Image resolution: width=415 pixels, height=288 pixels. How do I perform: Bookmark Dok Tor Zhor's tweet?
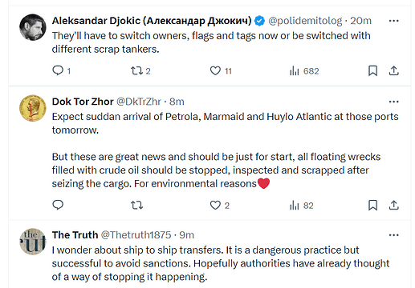(x=372, y=205)
